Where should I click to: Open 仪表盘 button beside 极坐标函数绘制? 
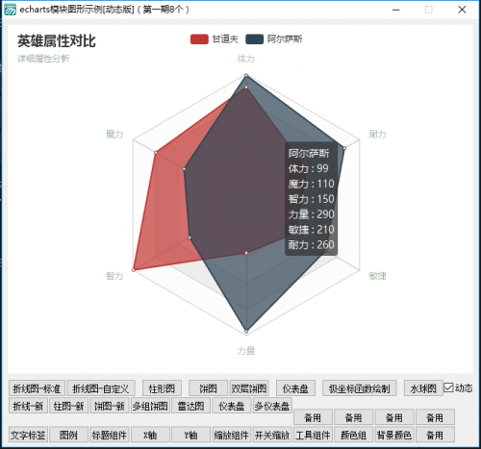click(295, 388)
